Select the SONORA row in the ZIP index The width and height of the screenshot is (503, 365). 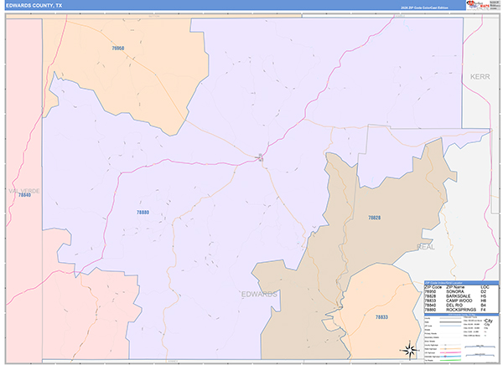(x=461, y=291)
